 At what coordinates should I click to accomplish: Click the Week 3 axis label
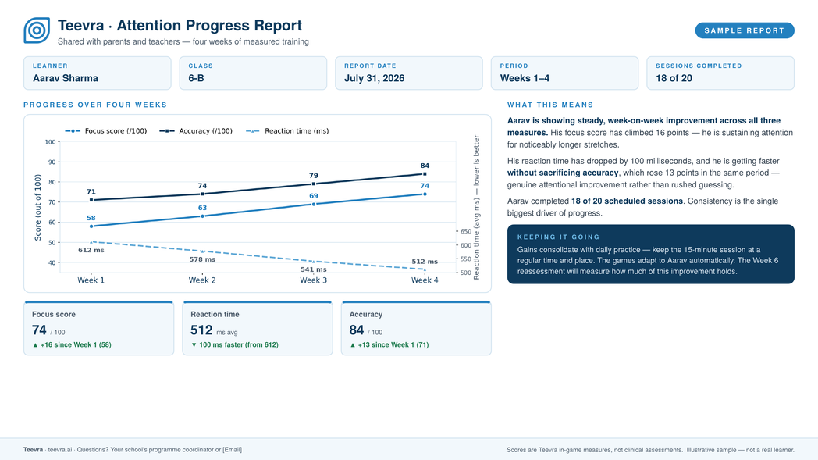point(314,280)
